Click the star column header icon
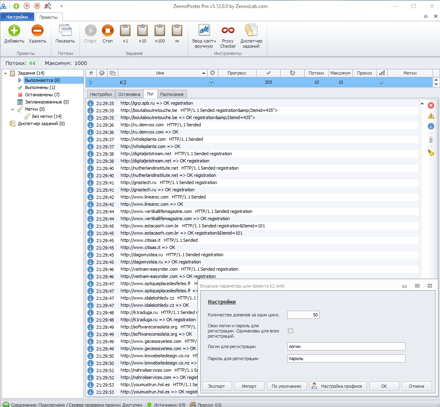The height and width of the screenshot is (407, 440). (91, 73)
